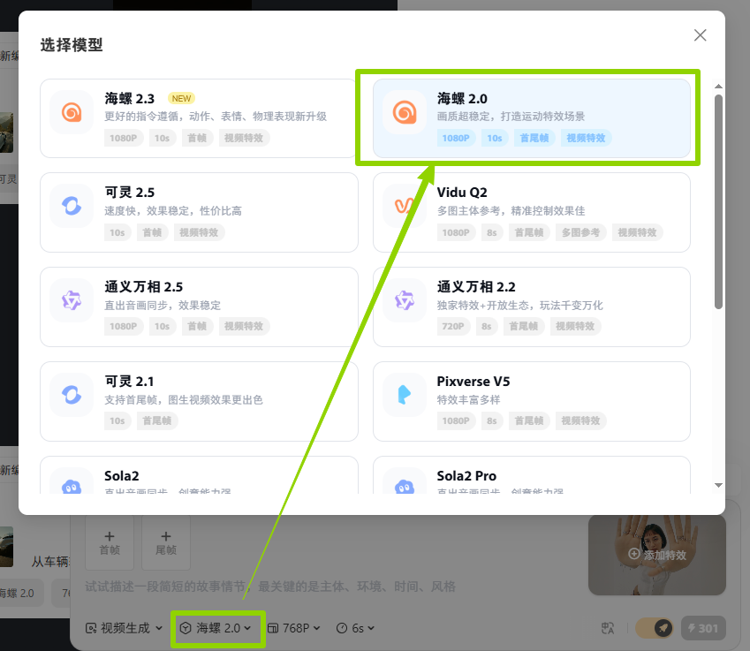Select the Sola2 Pro model entry
The width and height of the screenshot is (750, 651).
532,477
